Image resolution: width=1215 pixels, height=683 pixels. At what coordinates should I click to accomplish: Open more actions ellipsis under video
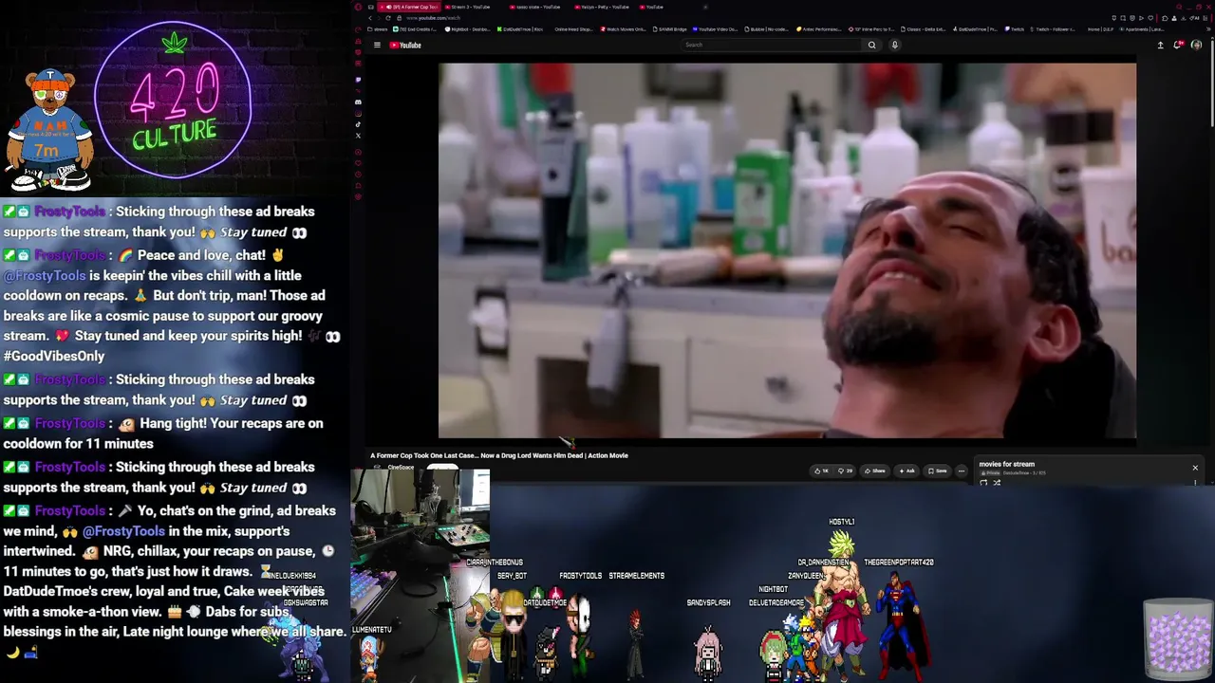click(x=961, y=471)
